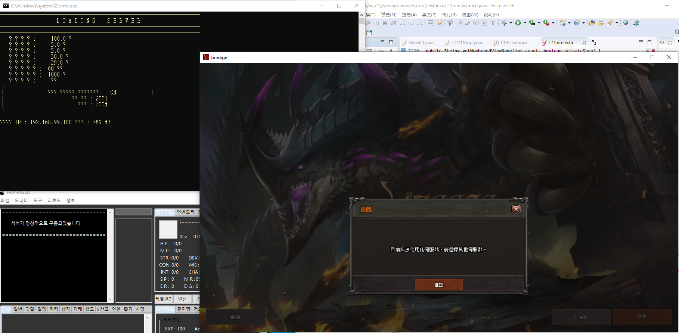
Task: Maximize the Eclipse editor area pane
Action: click(x=649, y=42)
